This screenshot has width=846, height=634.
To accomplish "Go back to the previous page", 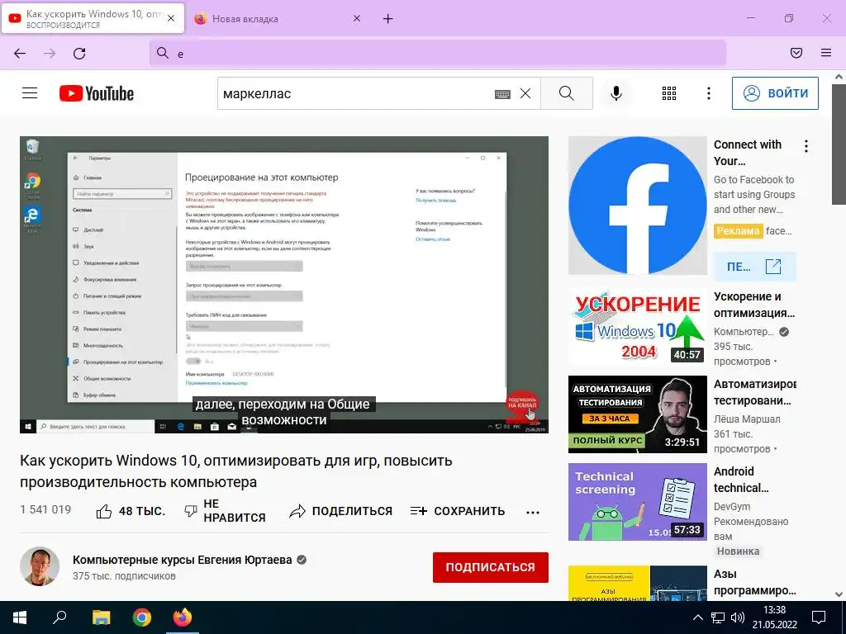I will coord(20,54).
